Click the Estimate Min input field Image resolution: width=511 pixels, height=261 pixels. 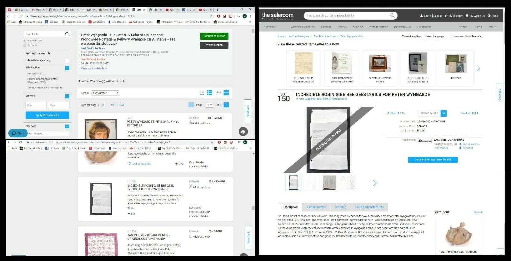point(36,105)
